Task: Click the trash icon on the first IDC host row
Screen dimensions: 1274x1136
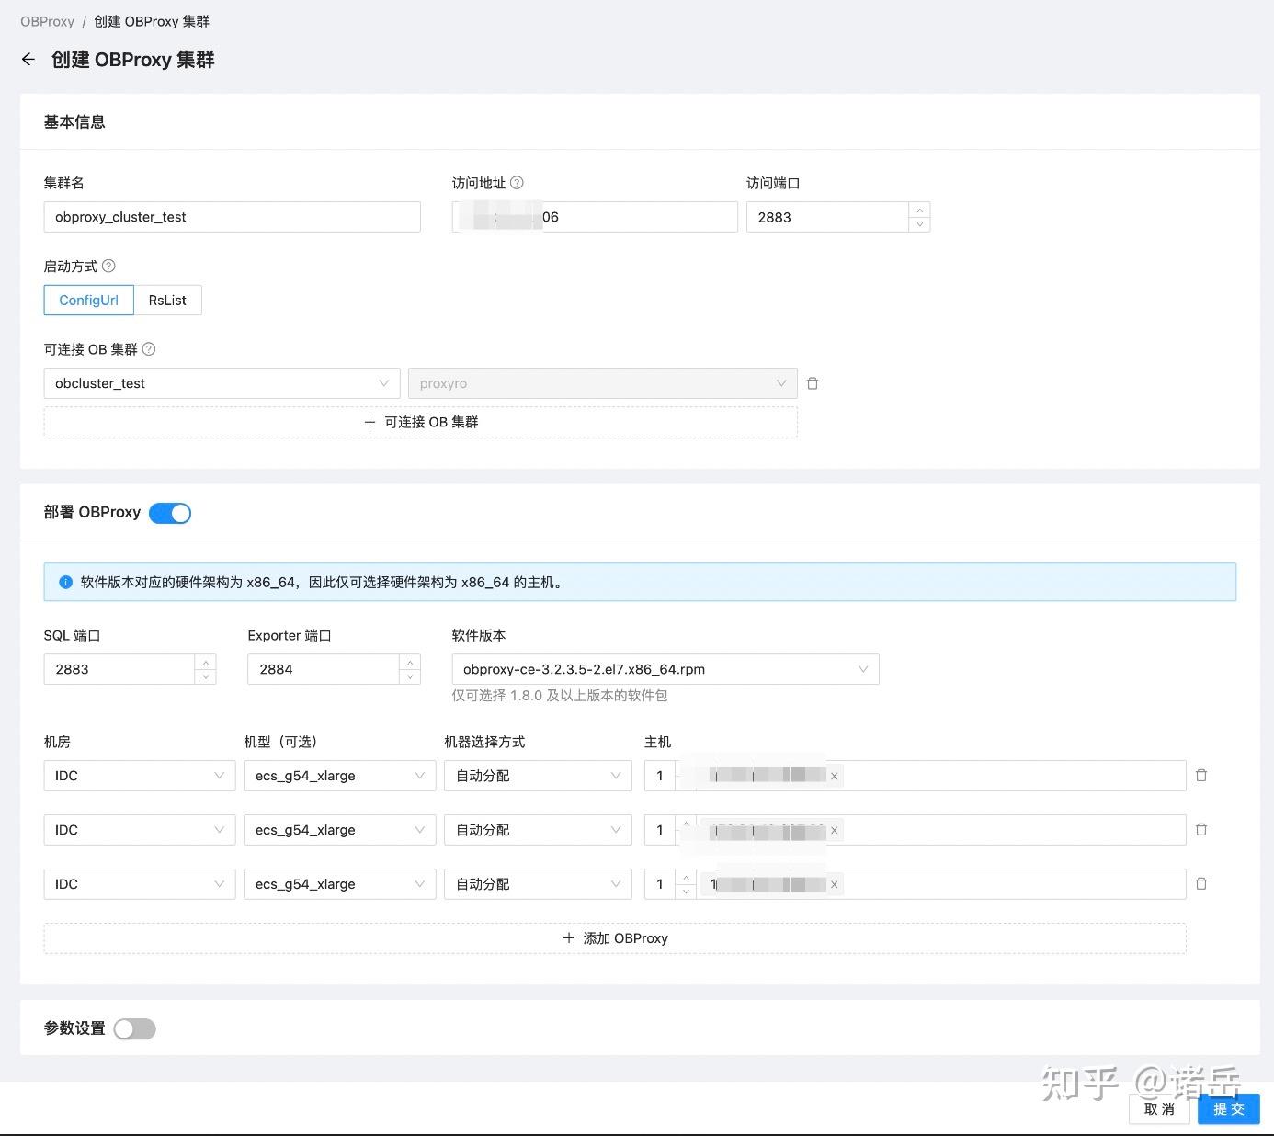Action: point(1200,775)
